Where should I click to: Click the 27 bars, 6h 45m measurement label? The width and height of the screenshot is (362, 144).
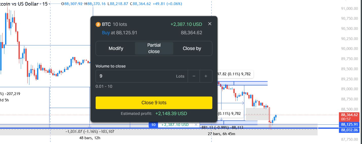coord(221,134)
